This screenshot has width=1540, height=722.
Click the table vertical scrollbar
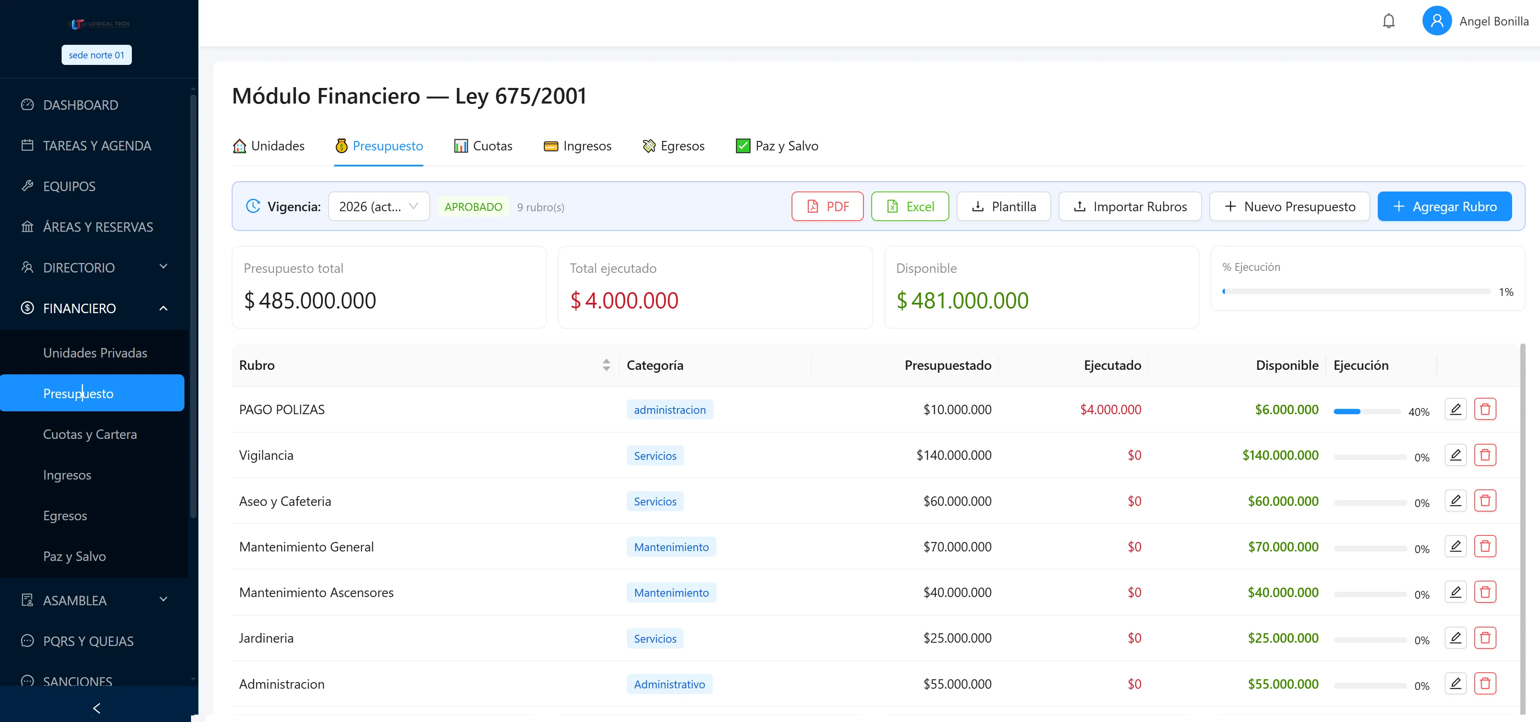[x=1523, y=529]
